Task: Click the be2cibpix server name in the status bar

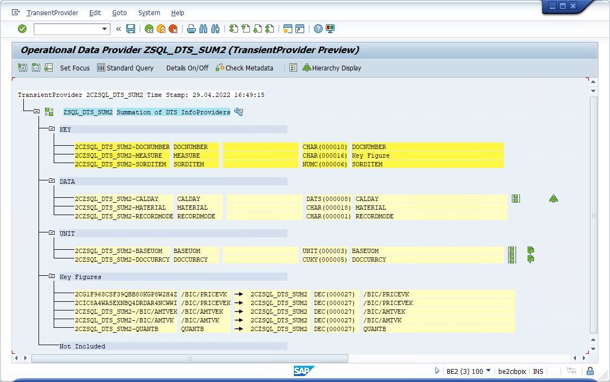Action: click(512, 372)
